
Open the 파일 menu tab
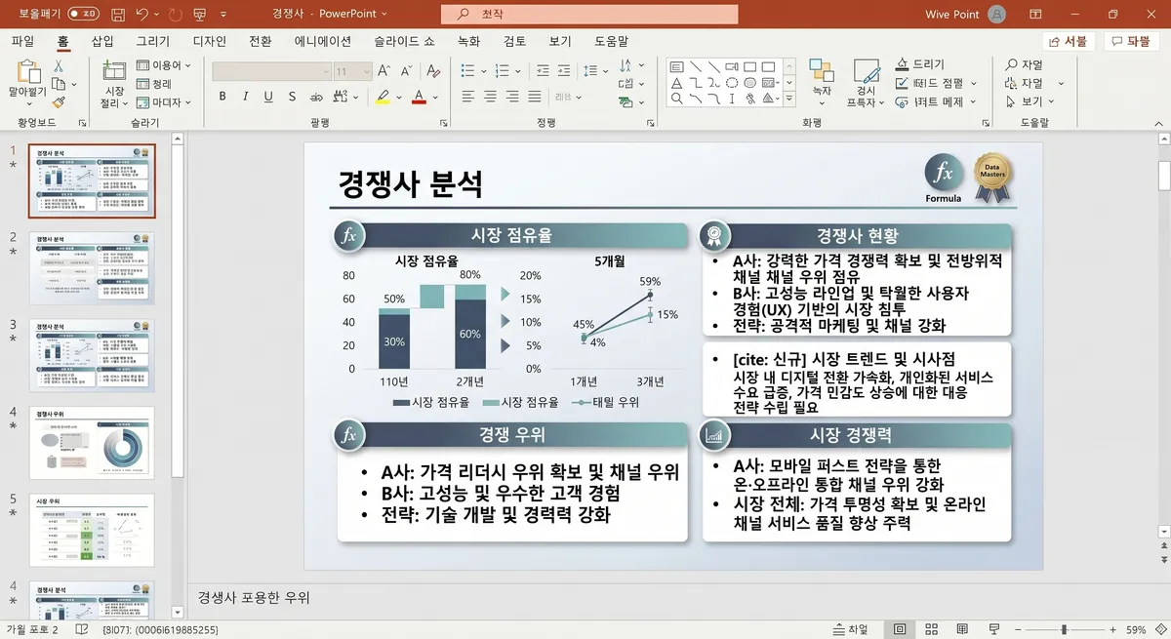[22, 41]
